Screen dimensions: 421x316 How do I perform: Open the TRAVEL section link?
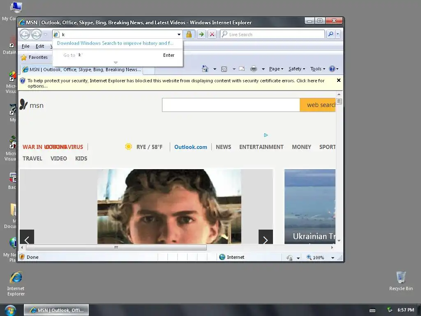[32, 158]
